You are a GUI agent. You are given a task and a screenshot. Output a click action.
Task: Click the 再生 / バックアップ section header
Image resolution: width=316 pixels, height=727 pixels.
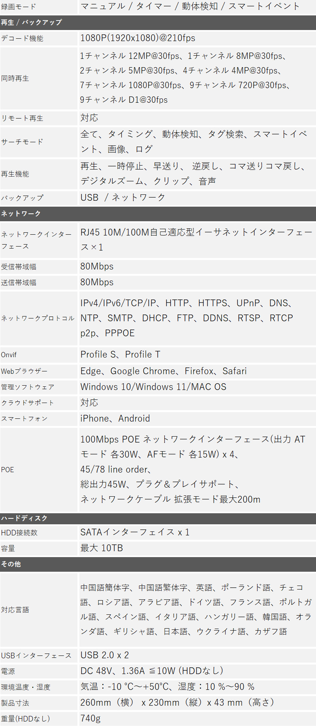click(32, 23)
